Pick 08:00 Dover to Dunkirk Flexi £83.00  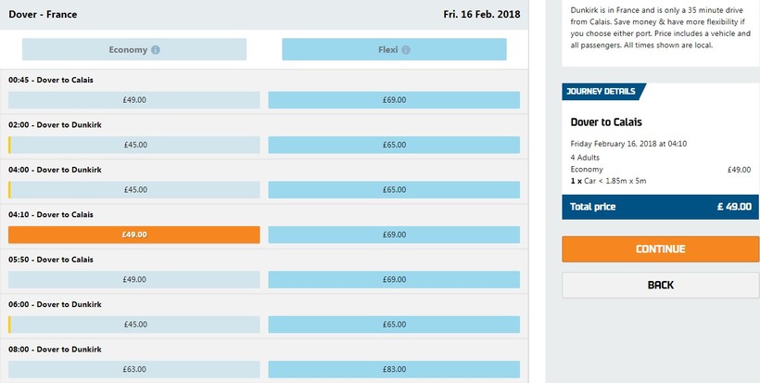394,369
